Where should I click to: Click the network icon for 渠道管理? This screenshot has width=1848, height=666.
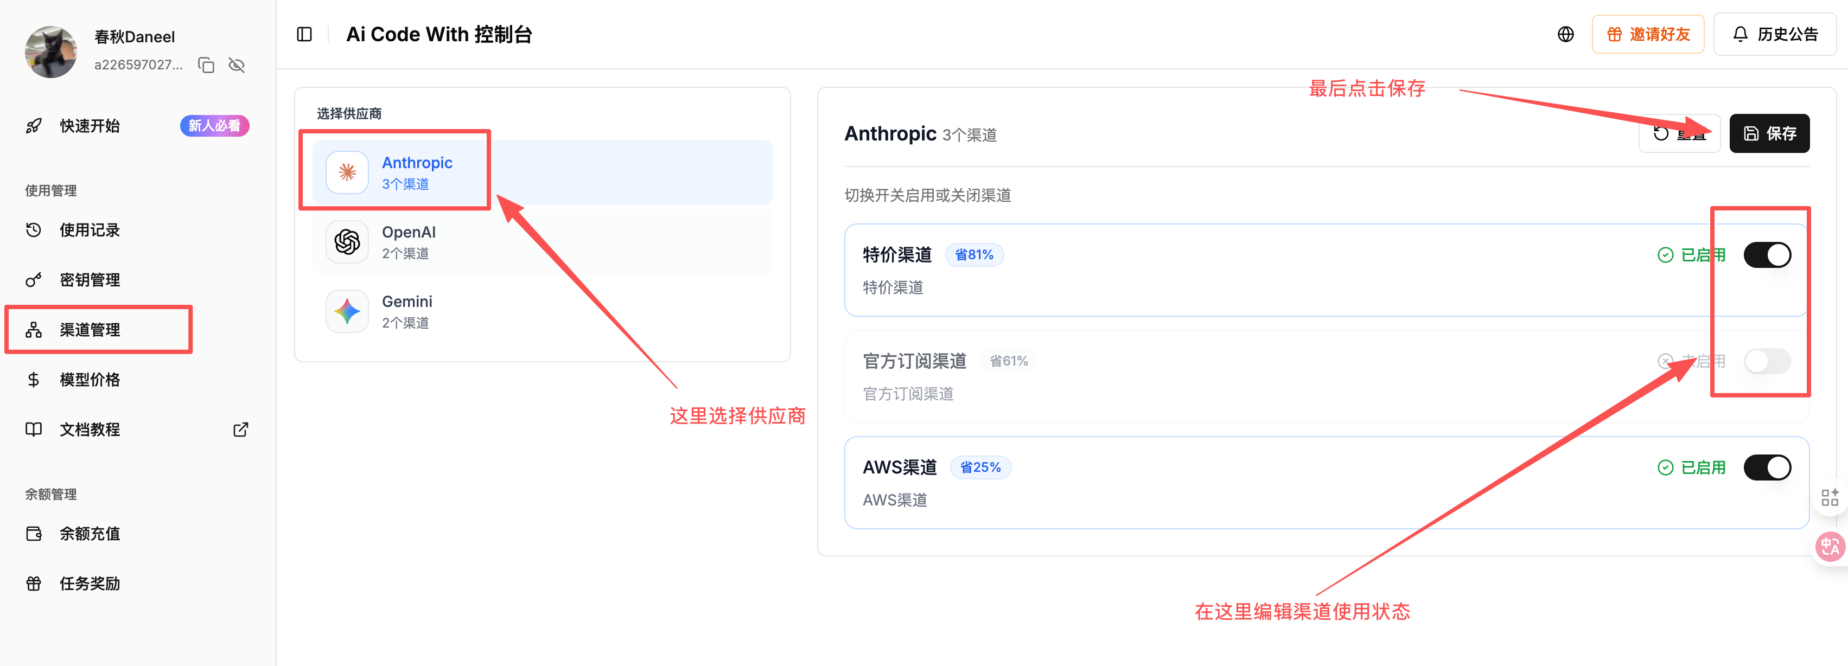[x=34, y=330]
